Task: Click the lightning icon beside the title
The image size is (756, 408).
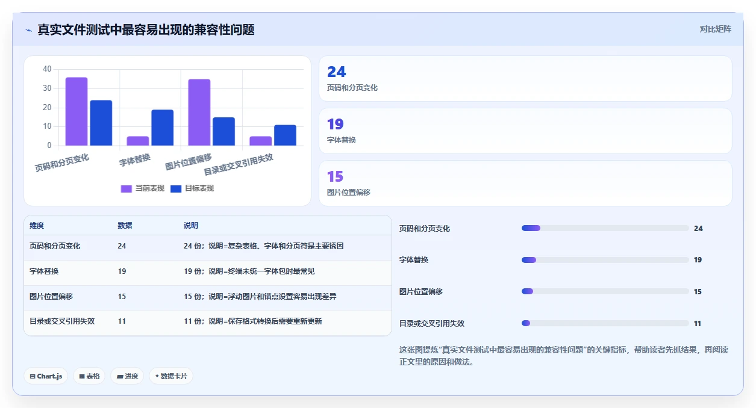Action: coord(28,30)
